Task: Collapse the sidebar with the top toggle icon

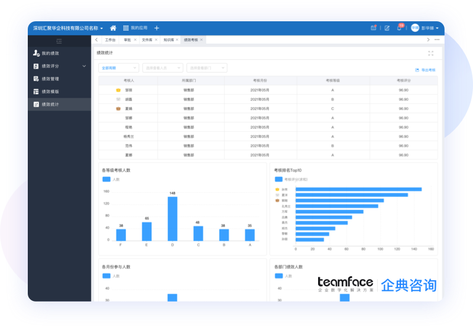Action: 59,41
